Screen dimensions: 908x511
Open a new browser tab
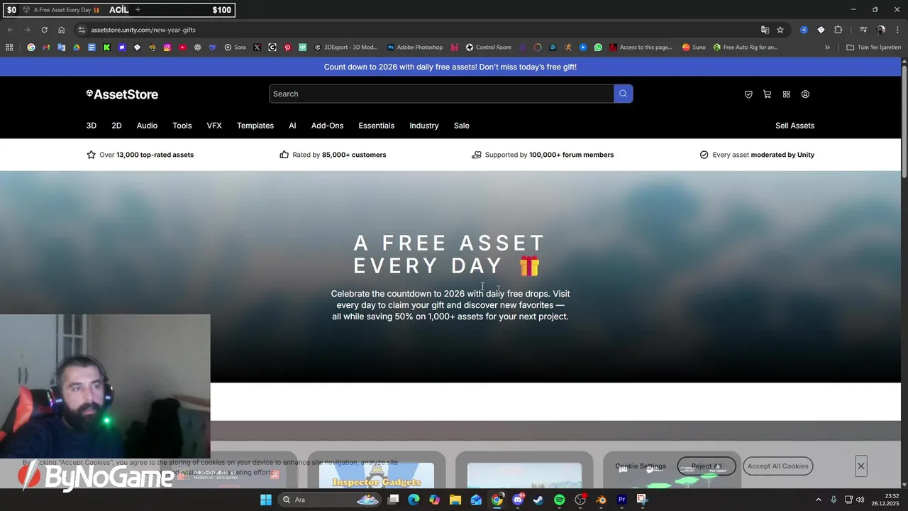tap(138, 10)
